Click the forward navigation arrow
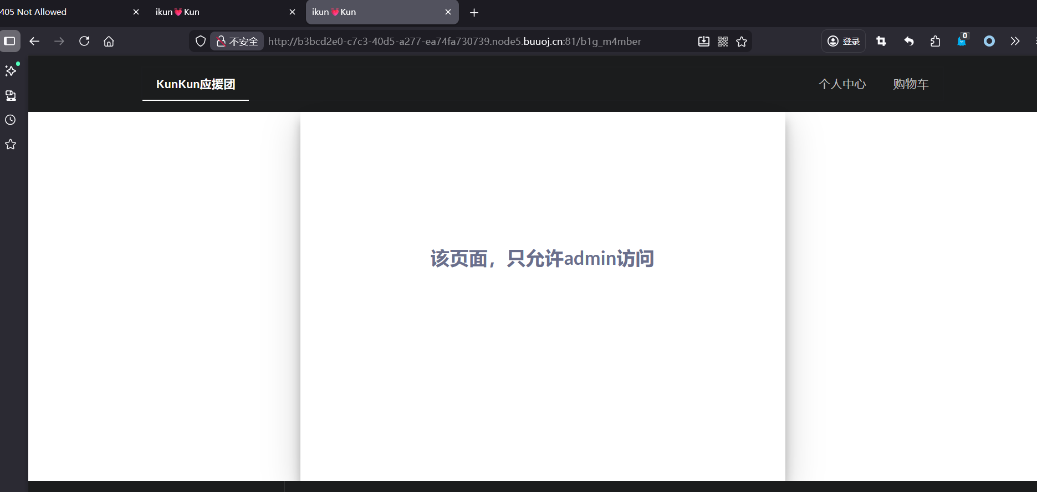This screenshot has height=492, width=1037. [59, 41]
